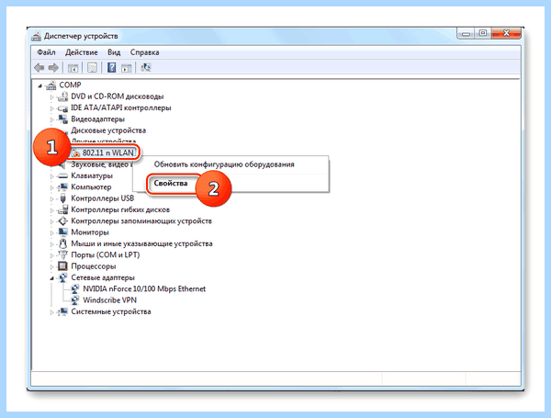Expand the Мониторы node
Image resolution: width=551 pixels, height=418 pixels.
(x=51, y=232)
